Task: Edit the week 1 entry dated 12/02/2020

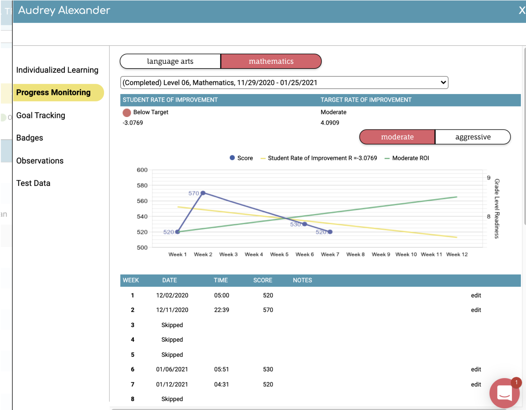Action: coord(476,296)
